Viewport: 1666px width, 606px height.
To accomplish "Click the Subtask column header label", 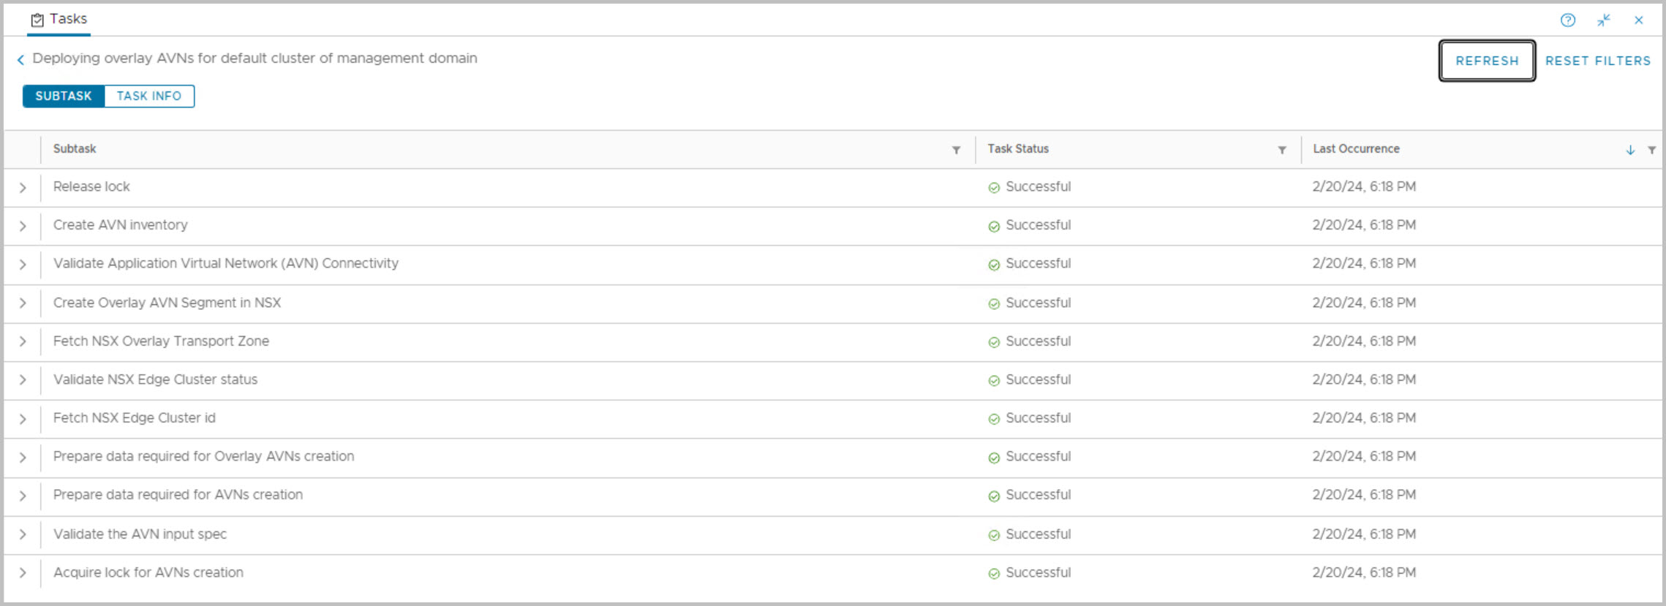I will [75, 149].
